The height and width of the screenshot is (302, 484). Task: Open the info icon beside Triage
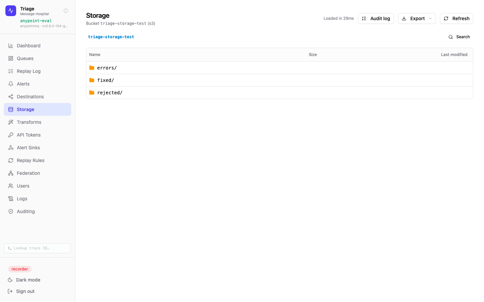pos(66,11)
